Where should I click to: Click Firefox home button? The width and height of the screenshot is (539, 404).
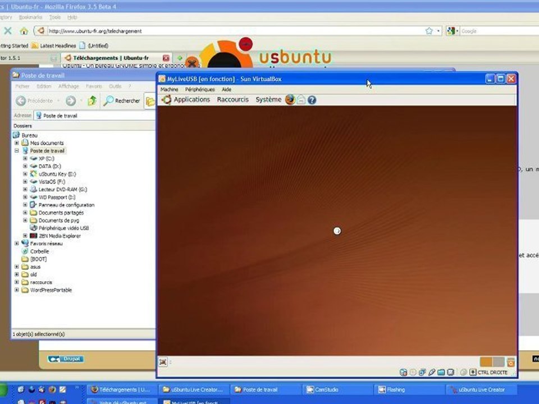click(24, 31)
